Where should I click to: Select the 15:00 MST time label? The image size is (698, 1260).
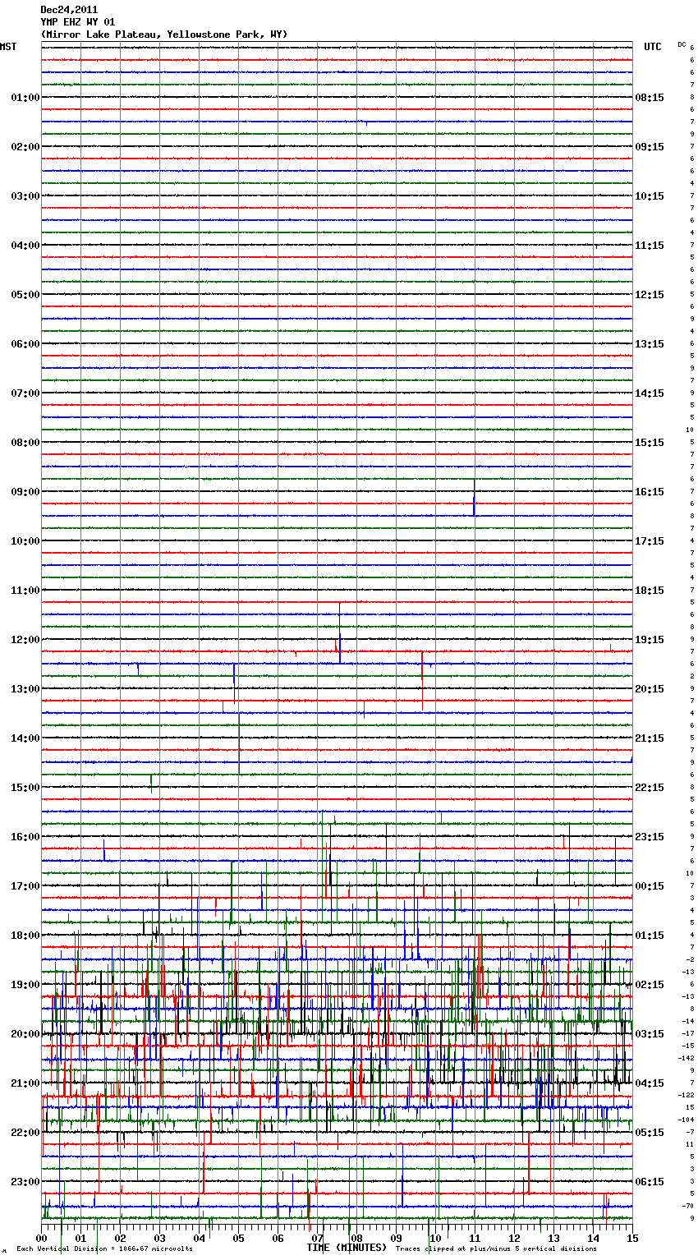pos(25,788)
